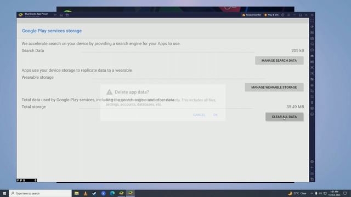Image resolution: width=351 pixels, height=197 pixels.
Task: Click the first BlueStacks taskbar icon
Action: [x=121, y=193]
